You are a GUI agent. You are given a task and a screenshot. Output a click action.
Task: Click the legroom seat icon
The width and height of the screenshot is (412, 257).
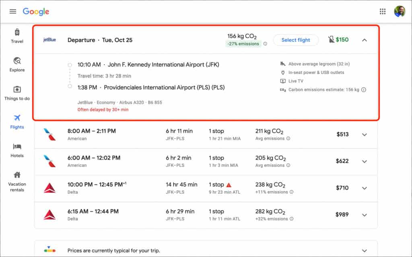click(283, 64)
